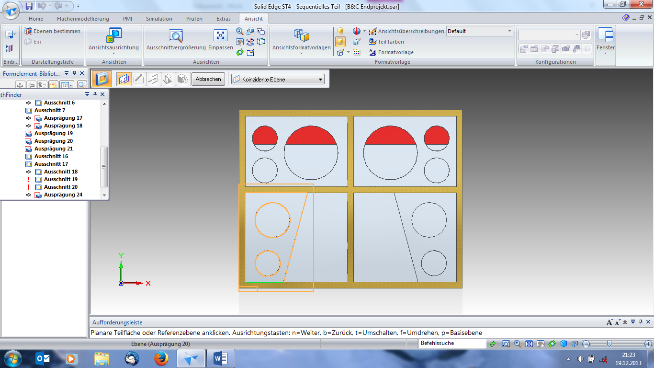This screenshot has height=368, width=654.
Task: Open the Simulation ribbon tab
Action: pyautogui.click(x=159, y=19)
